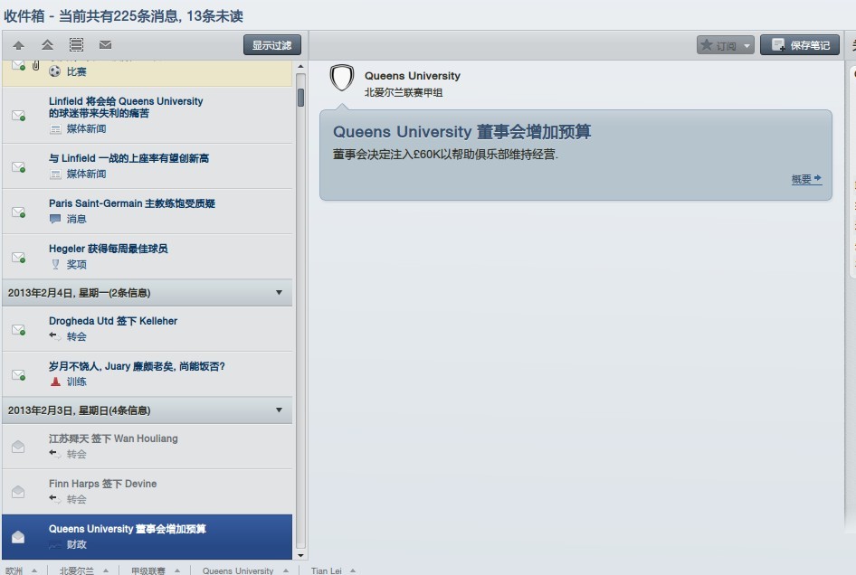Click transfer arrows icon under Drogheda Utd message
The height and width of the screenshot is (575, 856).
coord(55,336)
